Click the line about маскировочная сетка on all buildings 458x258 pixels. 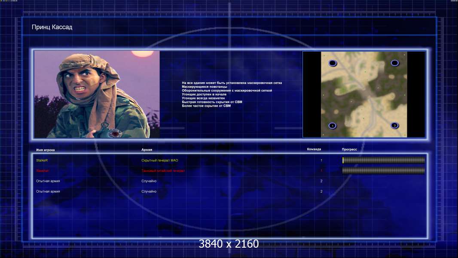pyautogui.click(x=232, y=83)
